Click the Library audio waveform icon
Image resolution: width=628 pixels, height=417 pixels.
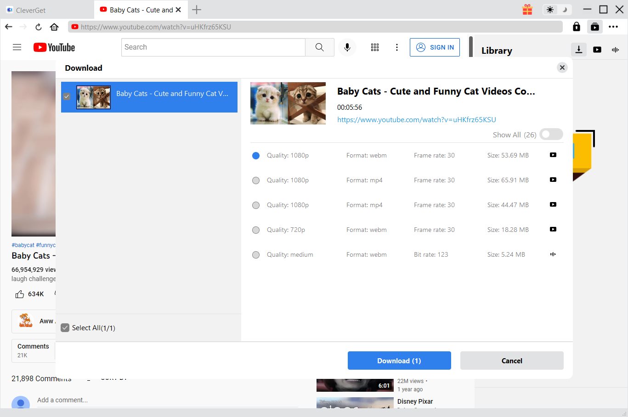[615, 50]
